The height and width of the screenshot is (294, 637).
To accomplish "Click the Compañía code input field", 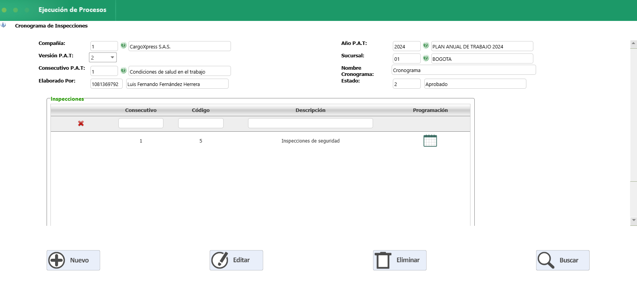I will coord(104,46).
